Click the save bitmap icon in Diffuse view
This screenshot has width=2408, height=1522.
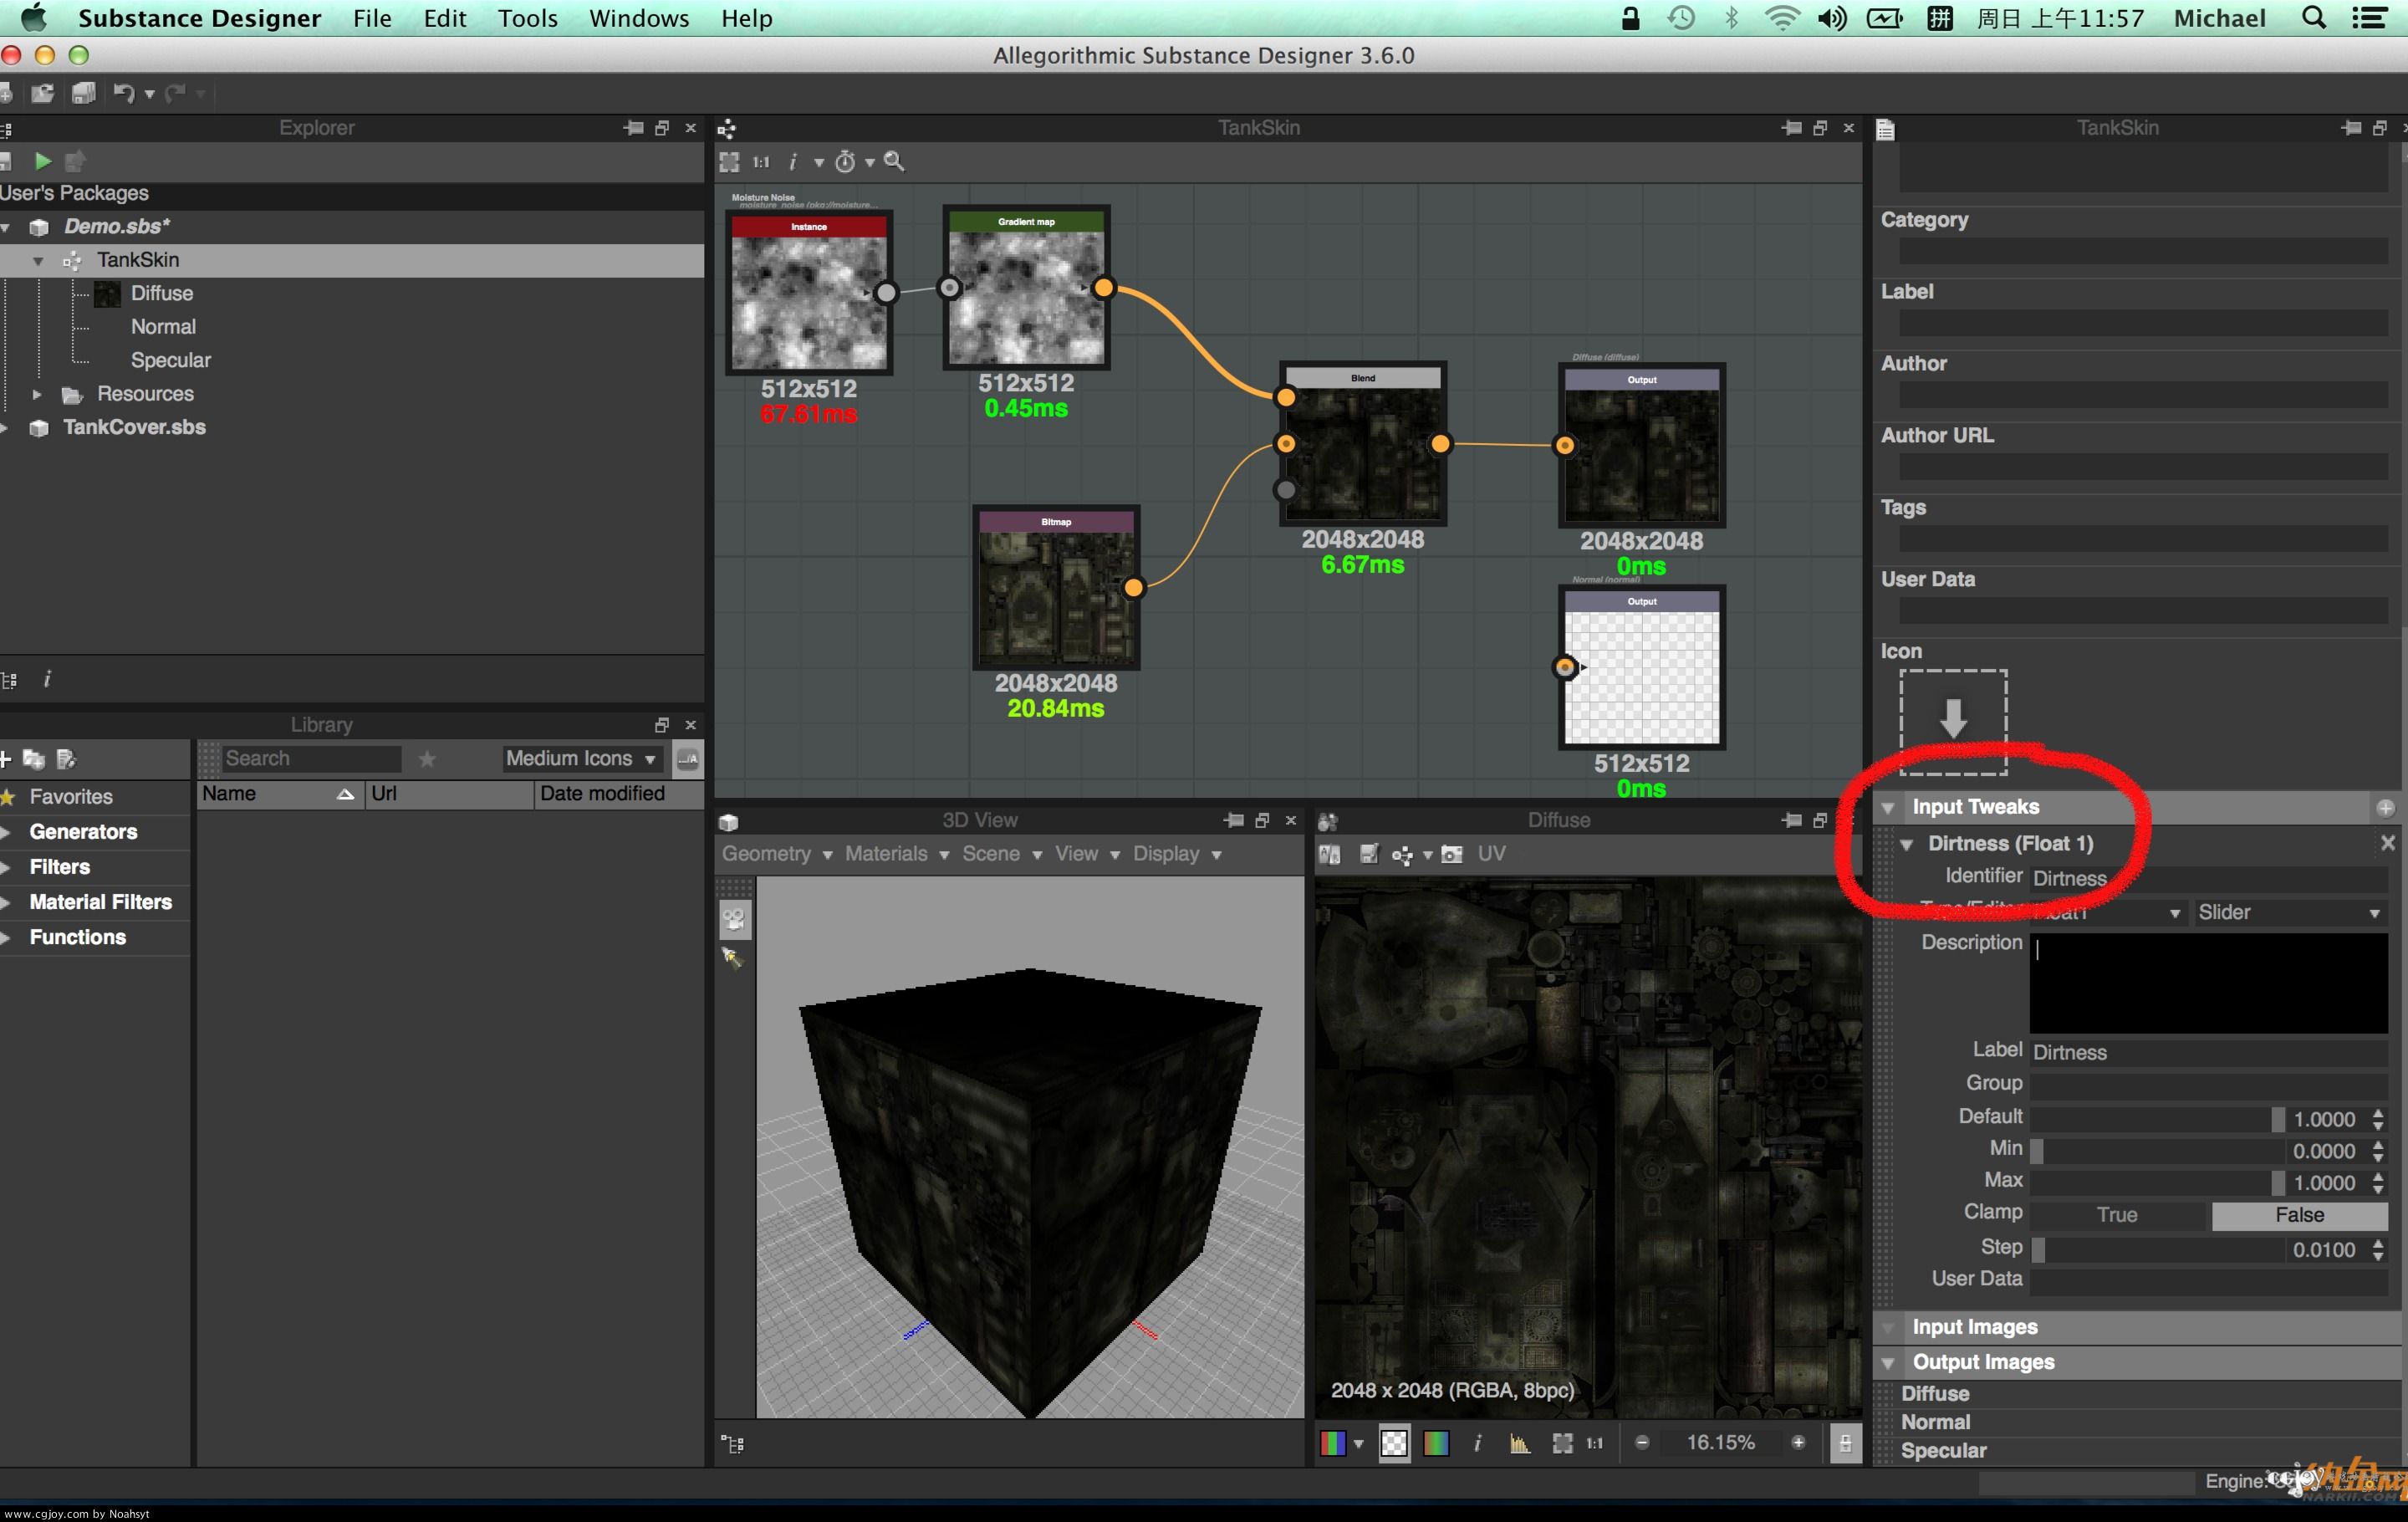pyautogui.click(x=1369, y=854)
